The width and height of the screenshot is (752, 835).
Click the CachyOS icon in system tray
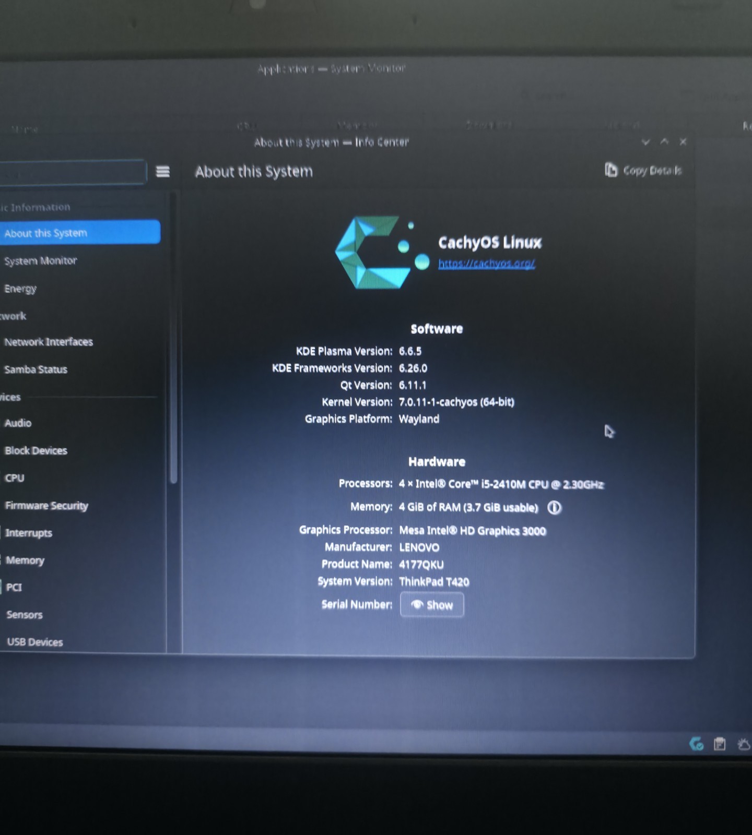coord(697,744)
